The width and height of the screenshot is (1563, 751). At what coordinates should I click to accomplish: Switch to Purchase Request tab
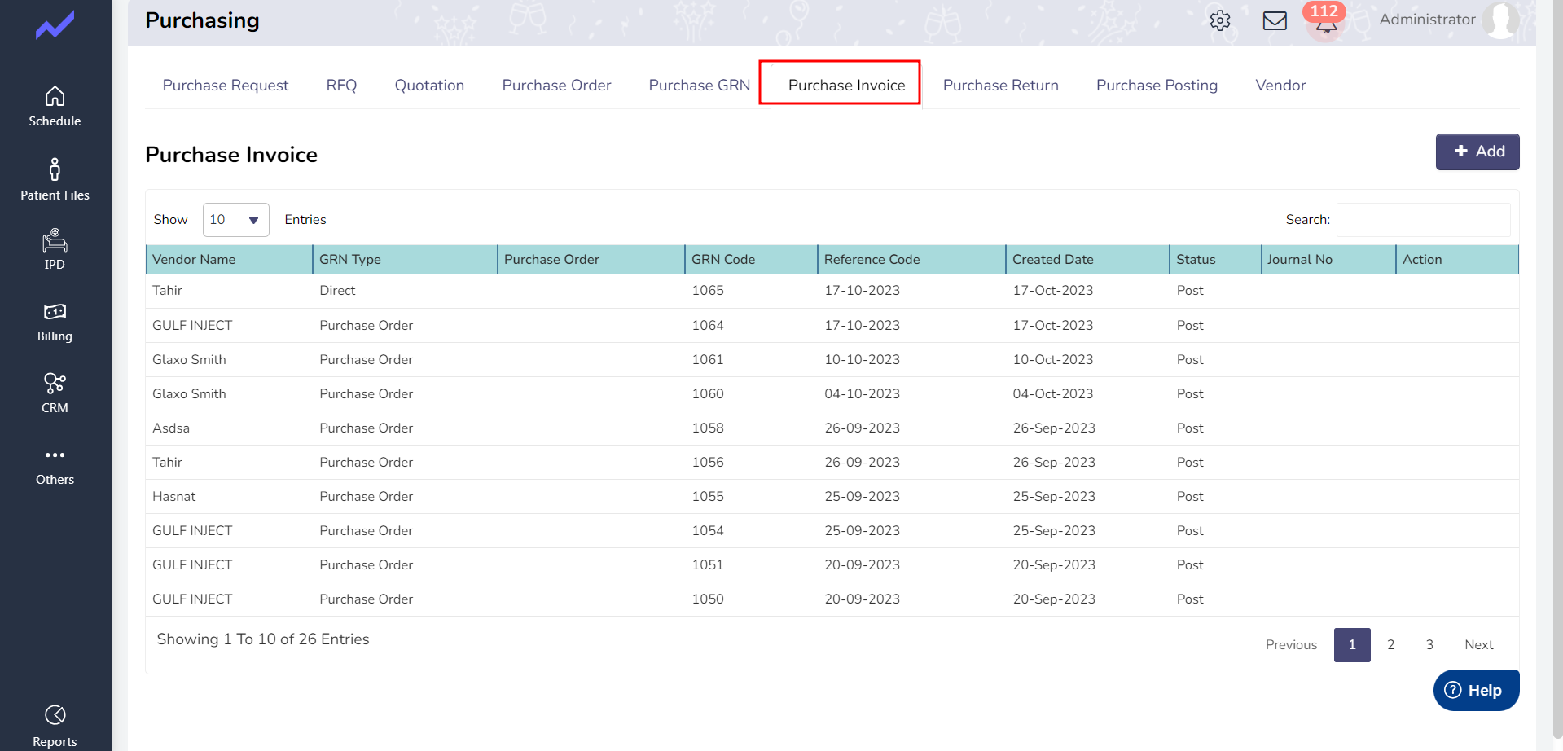226,86
